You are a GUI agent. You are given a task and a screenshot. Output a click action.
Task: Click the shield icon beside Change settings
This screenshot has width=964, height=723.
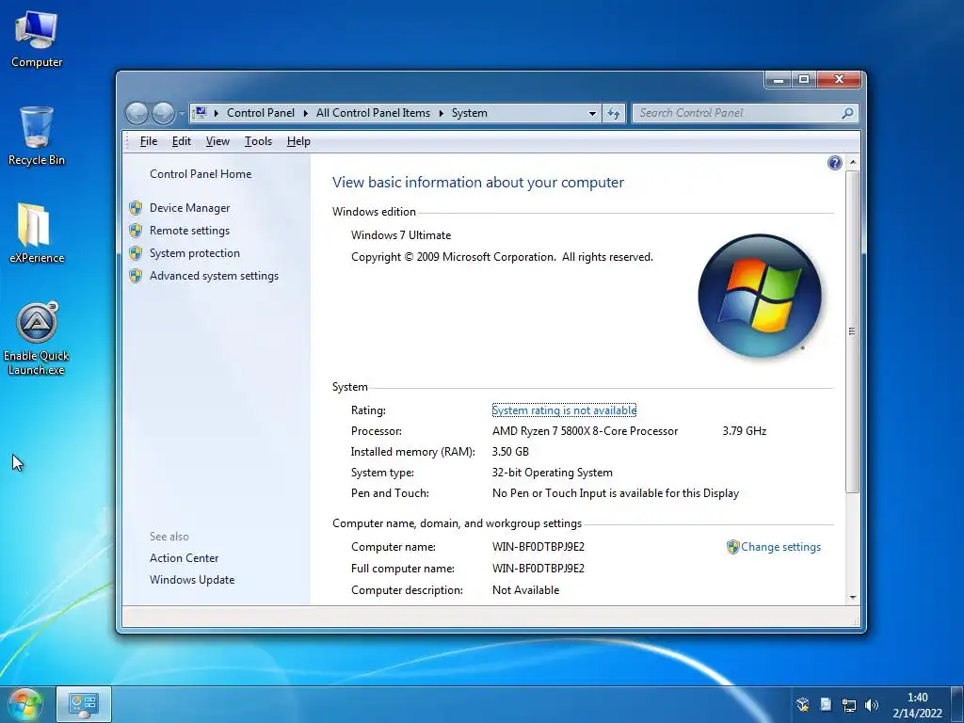[732, 547]
